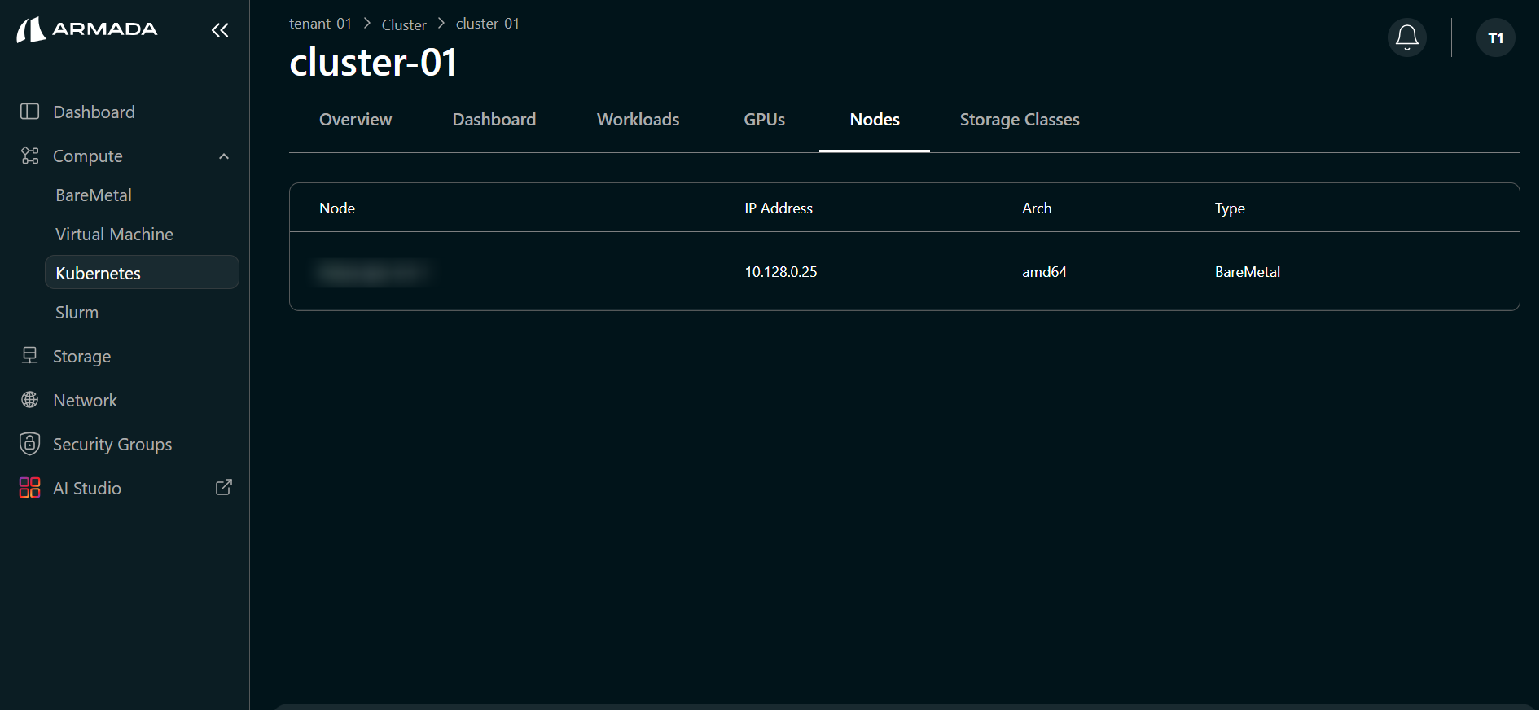Switch to the cluster Dashboard tab

494,120
